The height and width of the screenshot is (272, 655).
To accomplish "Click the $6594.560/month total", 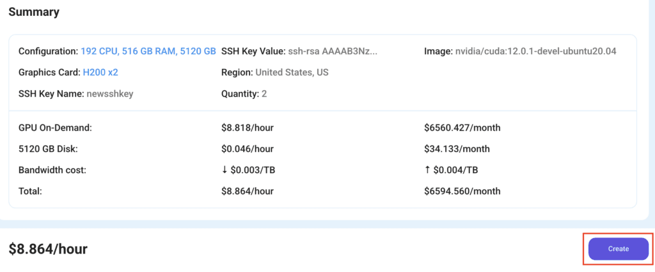I will point(462,192).
